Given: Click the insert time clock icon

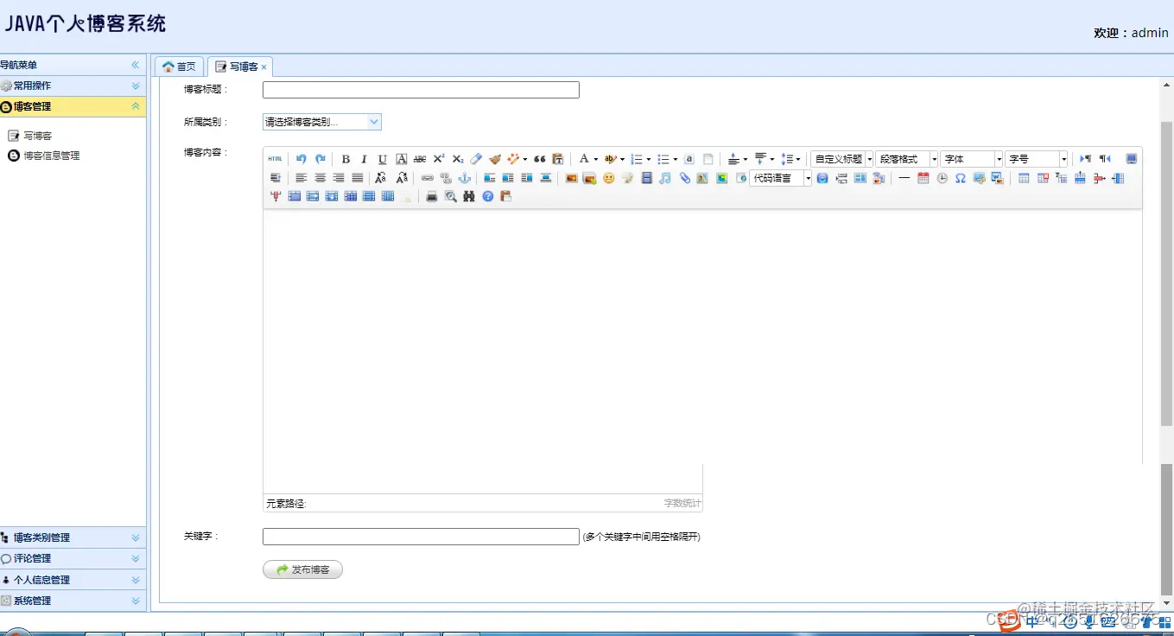Looking at the screenshot, I should 942,178.
